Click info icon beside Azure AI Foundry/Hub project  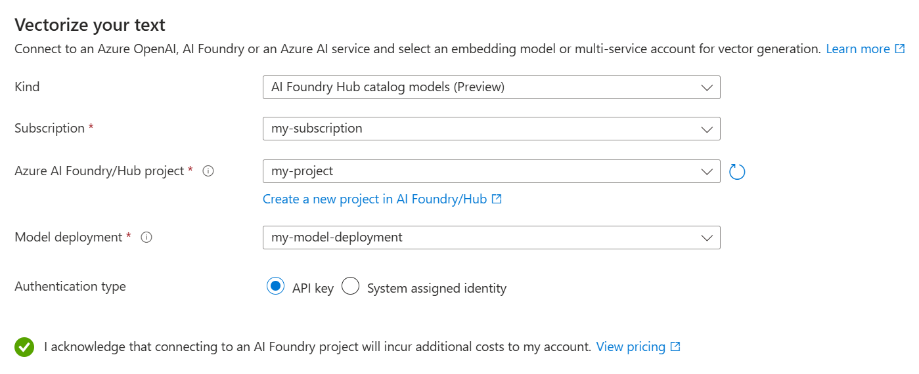click(208, 171)
